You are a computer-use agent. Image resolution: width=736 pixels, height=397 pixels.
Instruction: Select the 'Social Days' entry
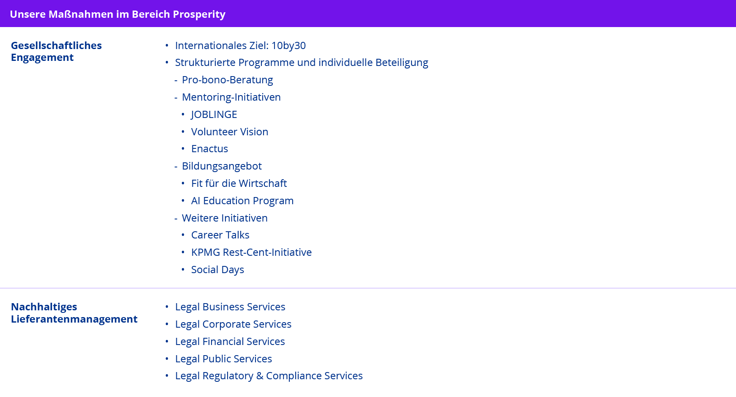[x=217, y=270]
